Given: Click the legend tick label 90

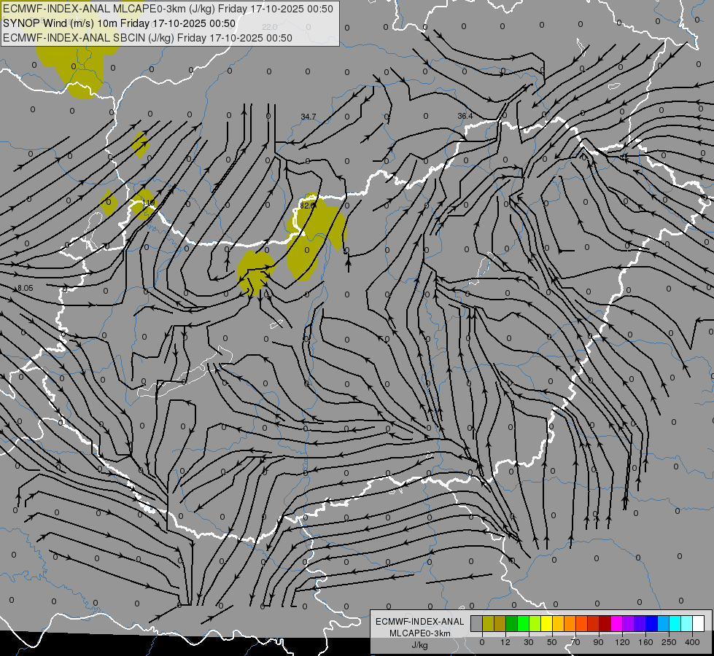Looking at the screenshot, I should click(x=599, y=642).
